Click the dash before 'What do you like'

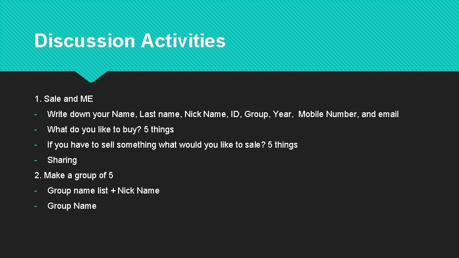(x=36, y=129)
